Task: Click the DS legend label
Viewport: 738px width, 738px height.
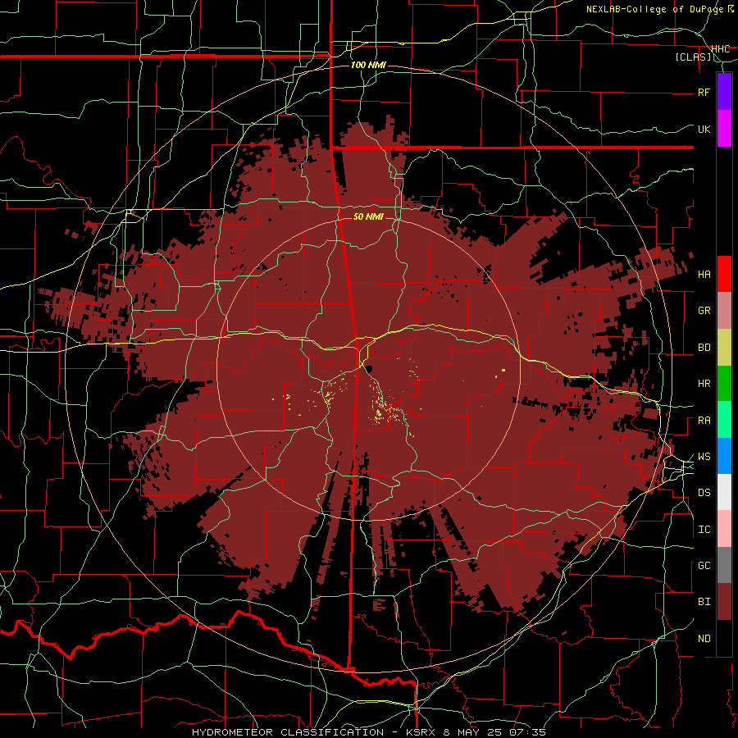Action: [704, 493]
